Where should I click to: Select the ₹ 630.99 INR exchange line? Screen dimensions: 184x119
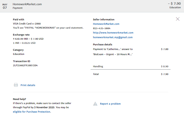click(28, 39)
